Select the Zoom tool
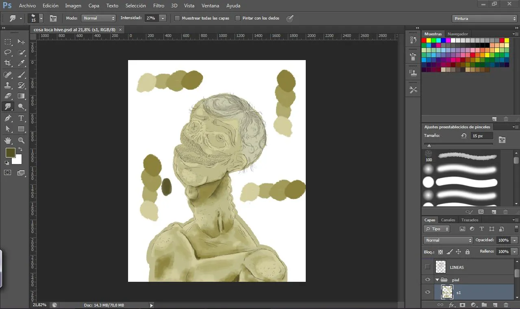Image resolution: width=520 pixels, height=309 pixels. (x=22, y=140)
